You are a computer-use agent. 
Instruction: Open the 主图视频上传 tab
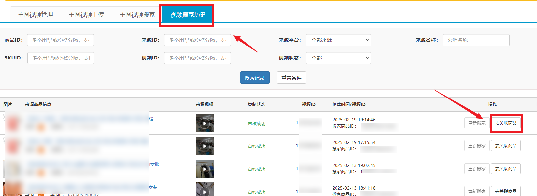[x=86, y=15]
